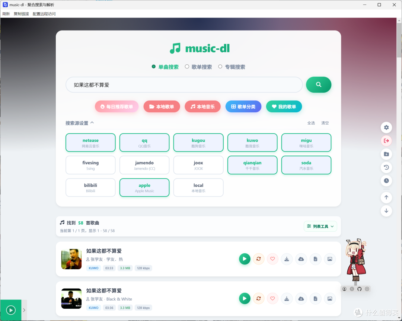This screenshot has height=321, width=402.
Task: Toggle the migu search source
Action: (306, 142)
